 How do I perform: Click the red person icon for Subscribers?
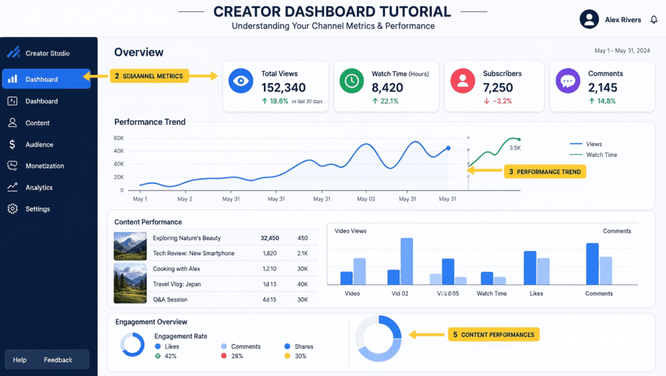click(462, 81)
